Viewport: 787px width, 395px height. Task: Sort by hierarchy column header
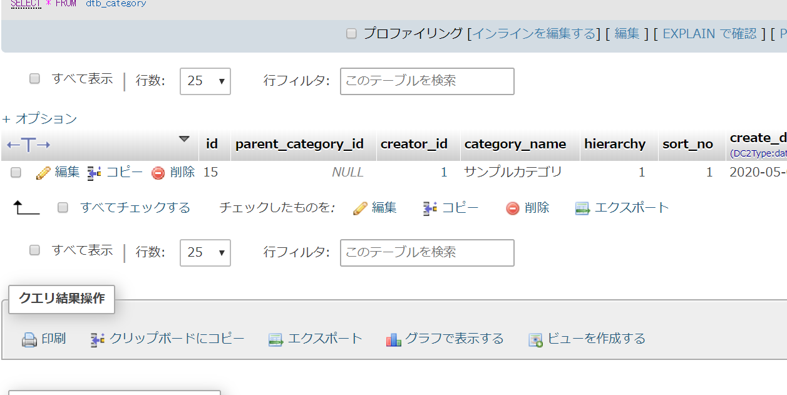coord(615,144)
